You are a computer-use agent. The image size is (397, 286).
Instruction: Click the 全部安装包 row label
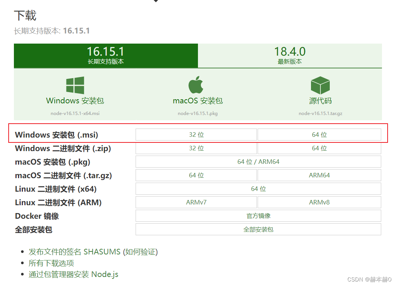(34, 230)
